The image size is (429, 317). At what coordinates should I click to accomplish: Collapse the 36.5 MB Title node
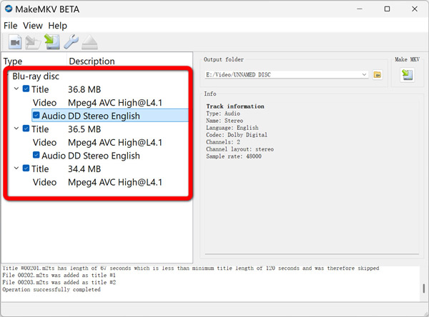(x=16, y=129)
